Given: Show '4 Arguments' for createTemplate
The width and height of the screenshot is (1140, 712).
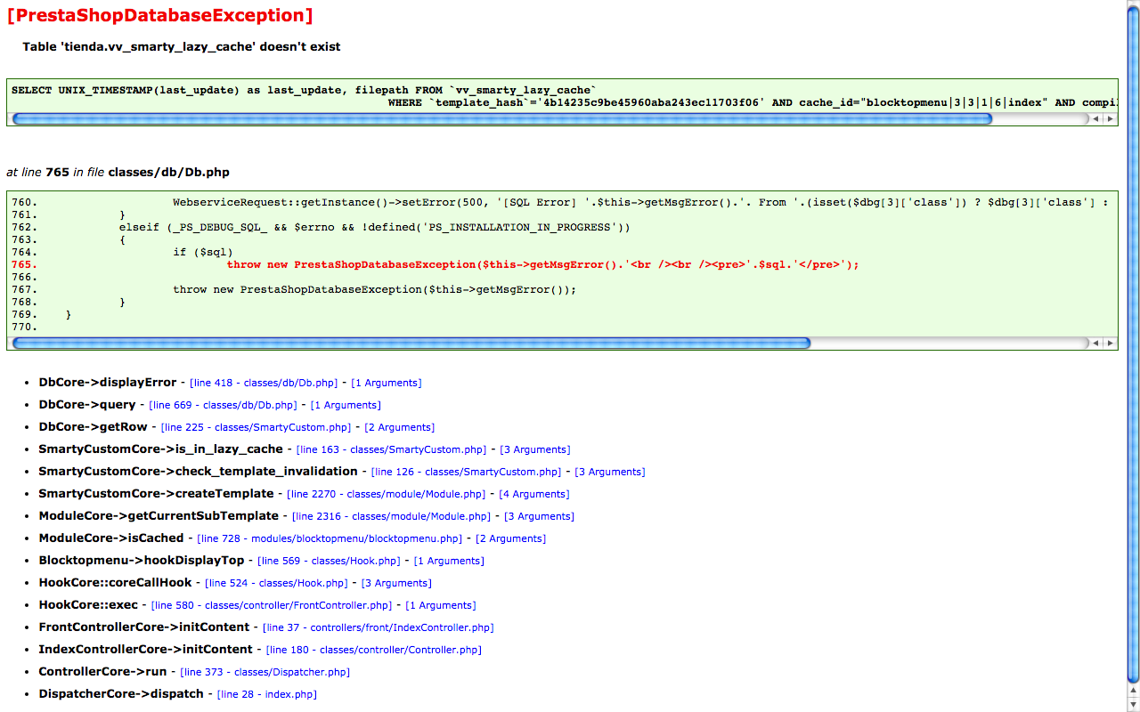Looking at the screenshot, I should (x=534, y=494).
